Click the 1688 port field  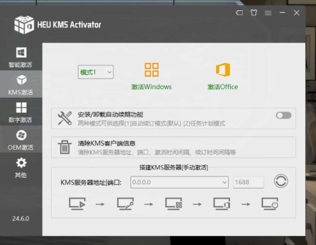[x=248, y=182]
